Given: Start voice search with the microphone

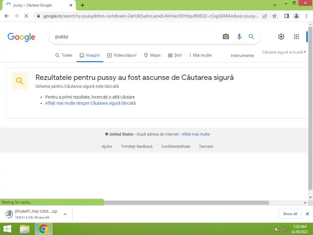Looking at the screenshot, I should tap(239, 37).
